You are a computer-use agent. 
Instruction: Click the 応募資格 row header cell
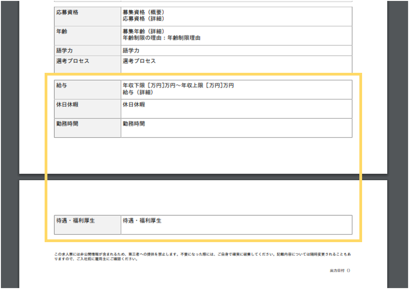tap(87, 16)
